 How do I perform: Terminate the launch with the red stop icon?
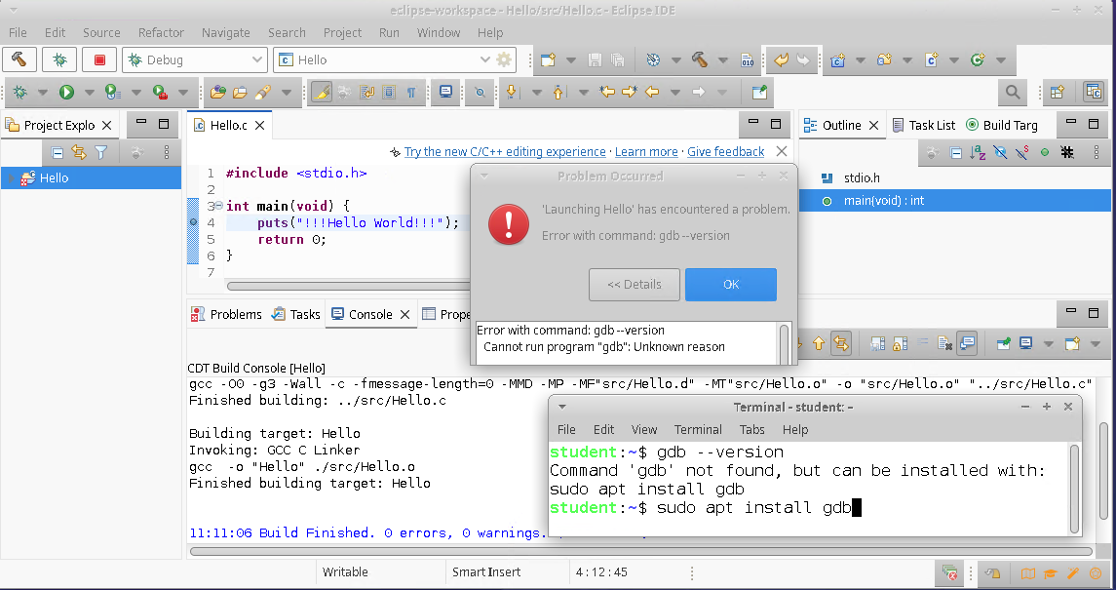coord(97,59)
